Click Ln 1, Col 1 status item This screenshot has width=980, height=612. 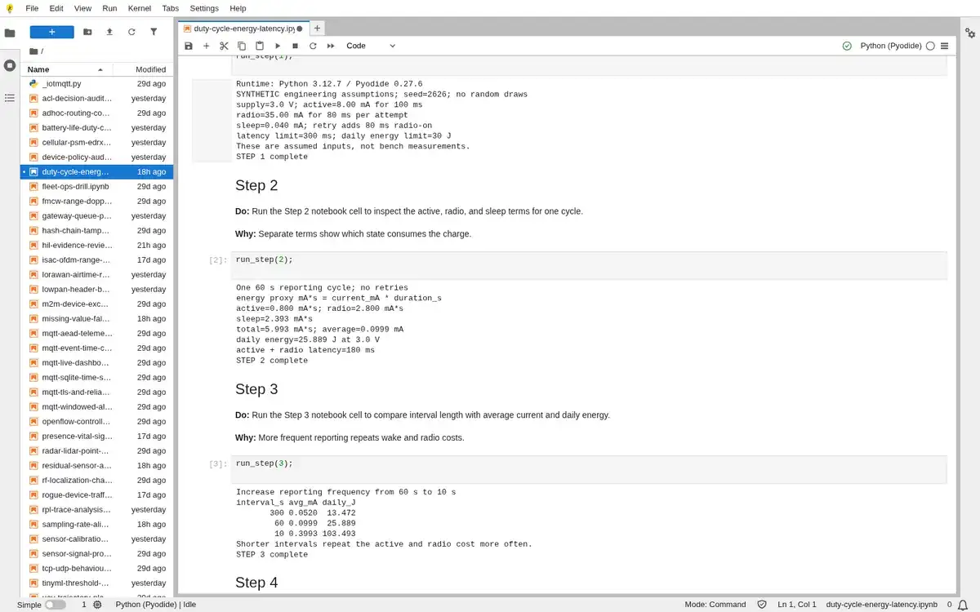(797, 605)
